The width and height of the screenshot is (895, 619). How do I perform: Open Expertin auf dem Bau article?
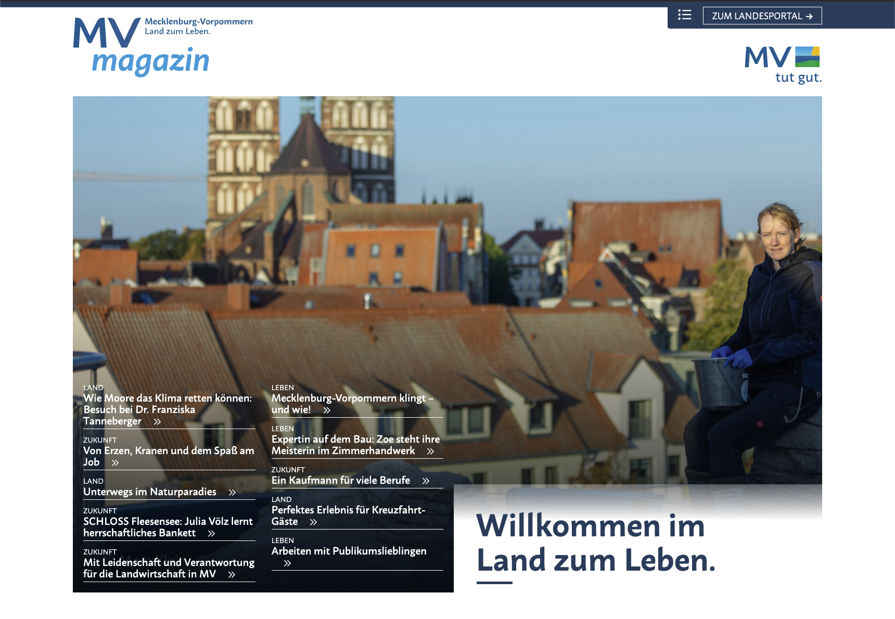point(355,440)
